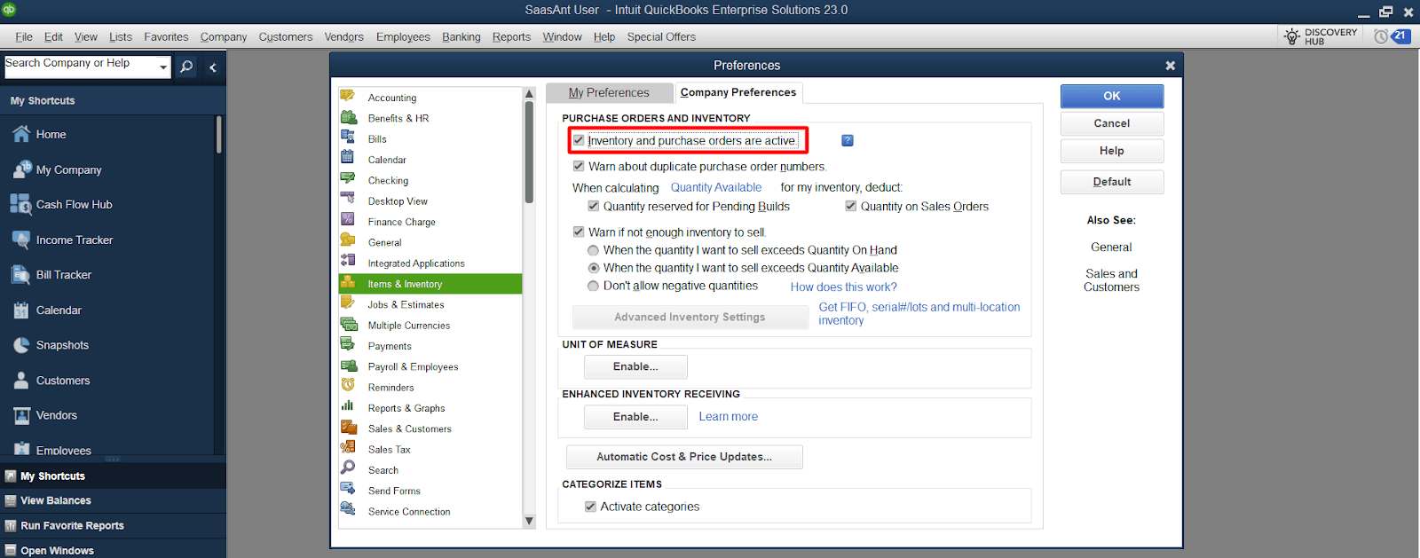Click the Sales & Customers icon
The height and width of the screenshot is (558, 1420).
click(348, 427)
